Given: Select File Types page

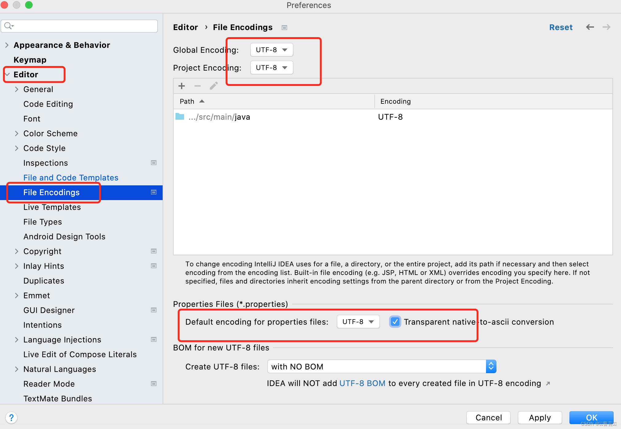Looking at the screenshot, I should pyautogui.click(x=43, y=222).
